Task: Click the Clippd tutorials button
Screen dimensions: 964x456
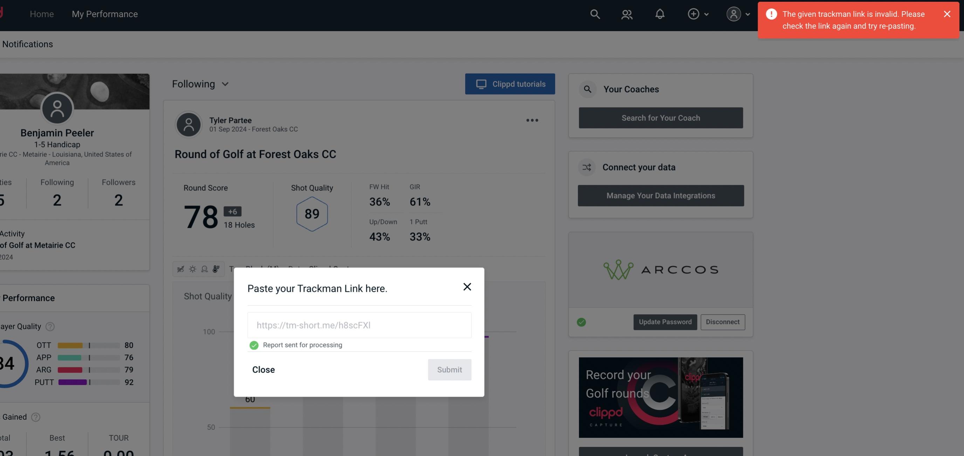Action: pos(510,84)
